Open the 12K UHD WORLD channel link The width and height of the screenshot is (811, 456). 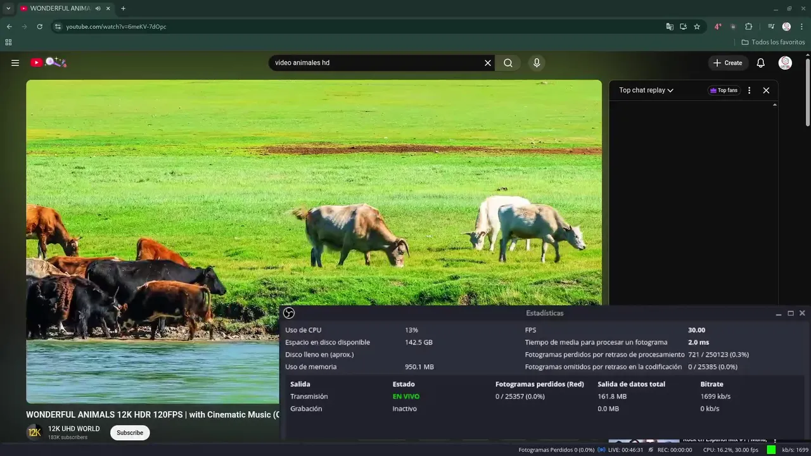point(74,429)
